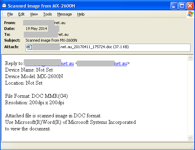Click the Subject line text
Image resolution: width=195 pixels, height=150 pixels.
pos(51,40)
